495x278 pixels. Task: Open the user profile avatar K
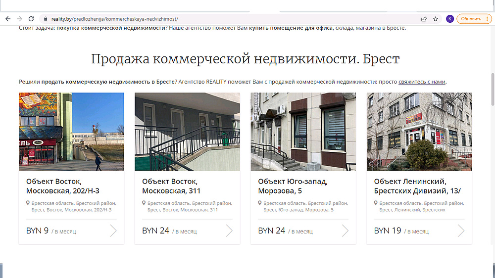pyautogui.click(x=449, y=19)
